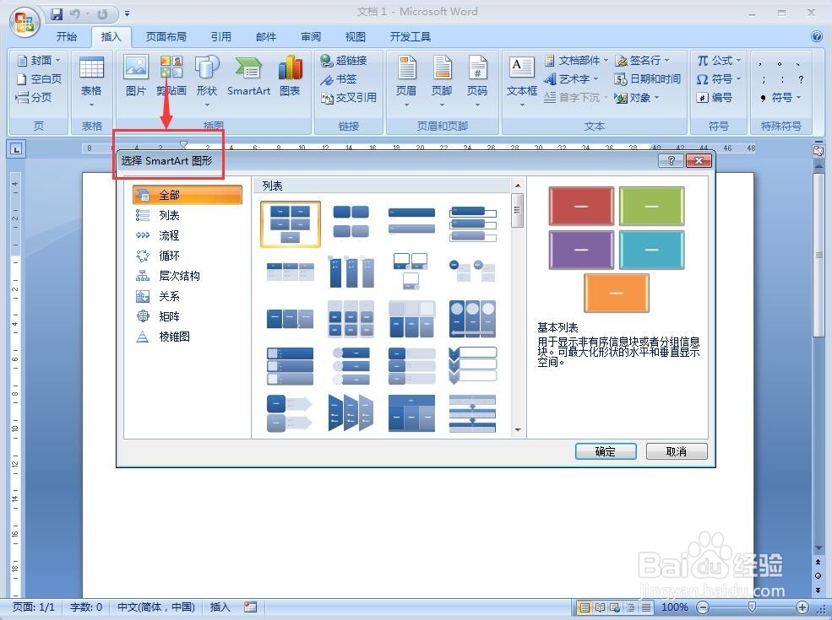Click the Number (编号) symbol icon
The image size is (832, 620).
click(715, 98)
